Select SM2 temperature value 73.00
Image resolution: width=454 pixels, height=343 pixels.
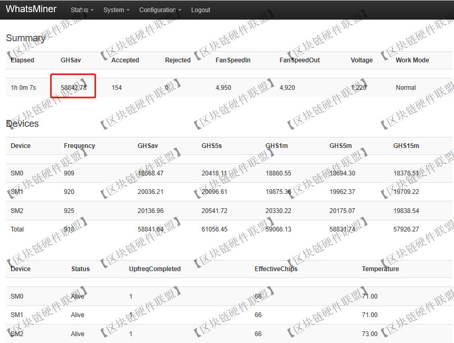pos(370,333)
